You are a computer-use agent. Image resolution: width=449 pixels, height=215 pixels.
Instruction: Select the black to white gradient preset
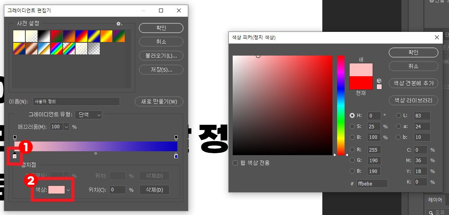point(44,36)
